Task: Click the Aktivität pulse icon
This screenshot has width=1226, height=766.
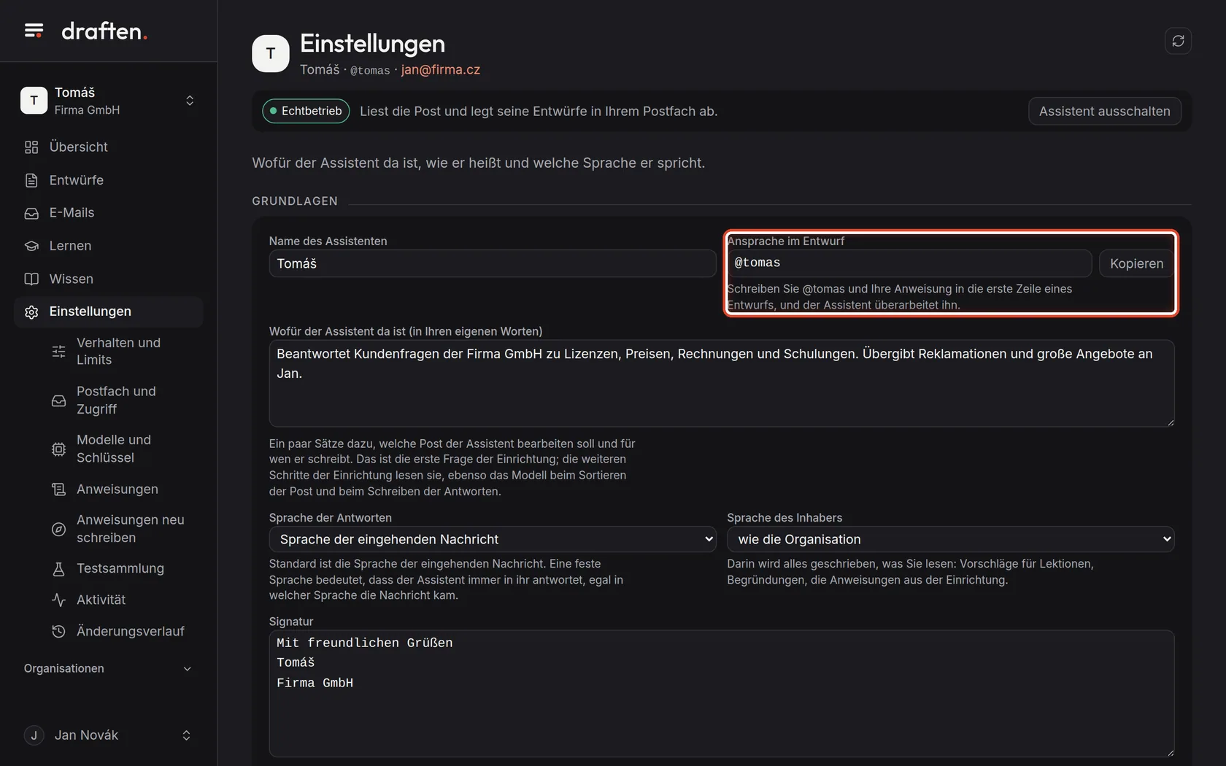Action: pyautogui.click(x=59, y=600)
